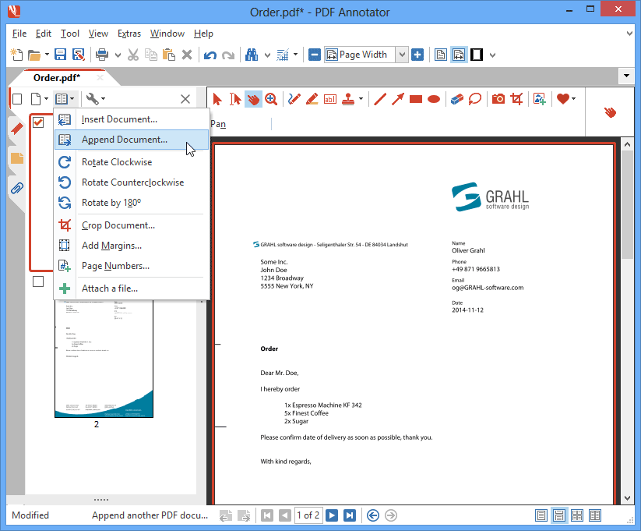Select the Pen annotation tool
This screenshot has width=641, height=531.
click(294, 98)
